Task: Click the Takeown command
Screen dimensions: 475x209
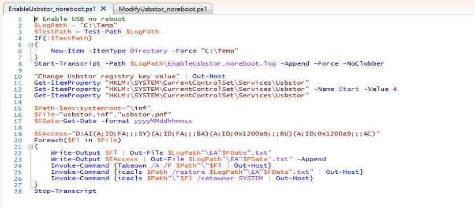Action: (x=132, y=165)
